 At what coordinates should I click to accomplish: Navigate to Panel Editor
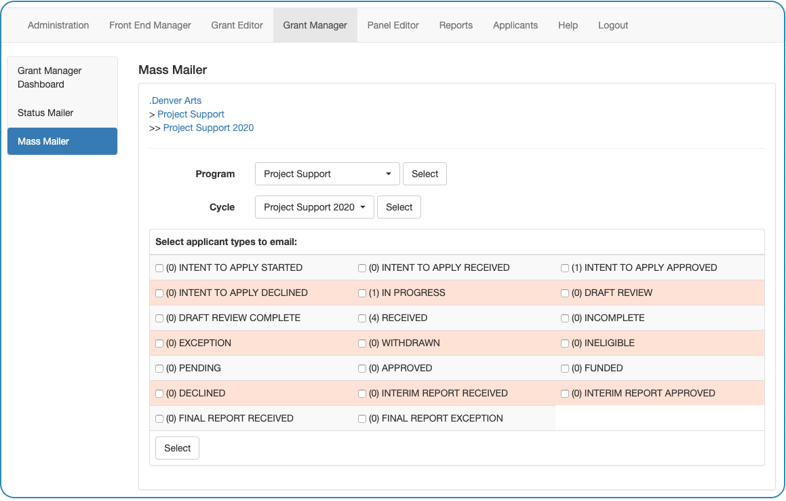[x=393, y=25]
